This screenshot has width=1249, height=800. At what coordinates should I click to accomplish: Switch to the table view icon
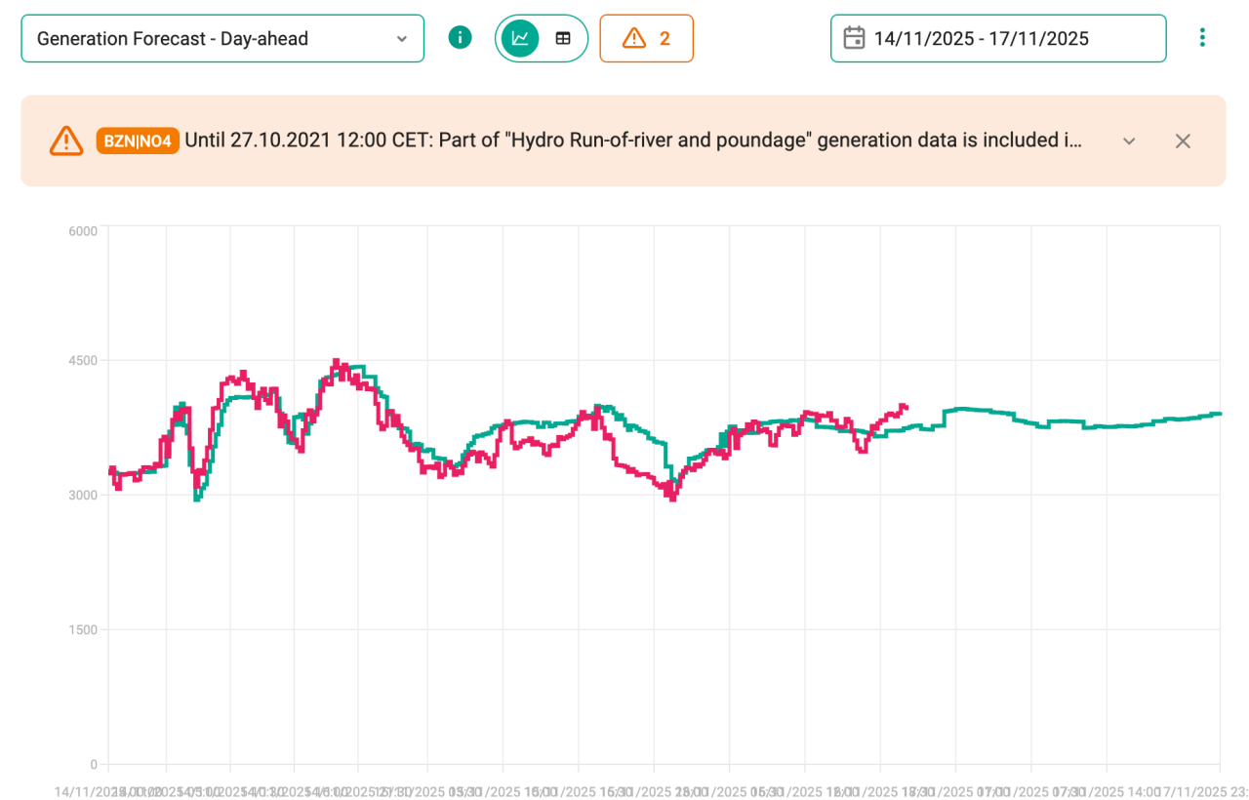[563, 37]
